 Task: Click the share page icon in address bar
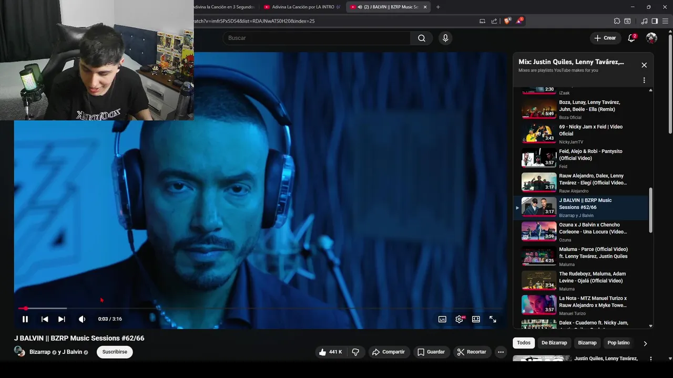coord(494,21)
